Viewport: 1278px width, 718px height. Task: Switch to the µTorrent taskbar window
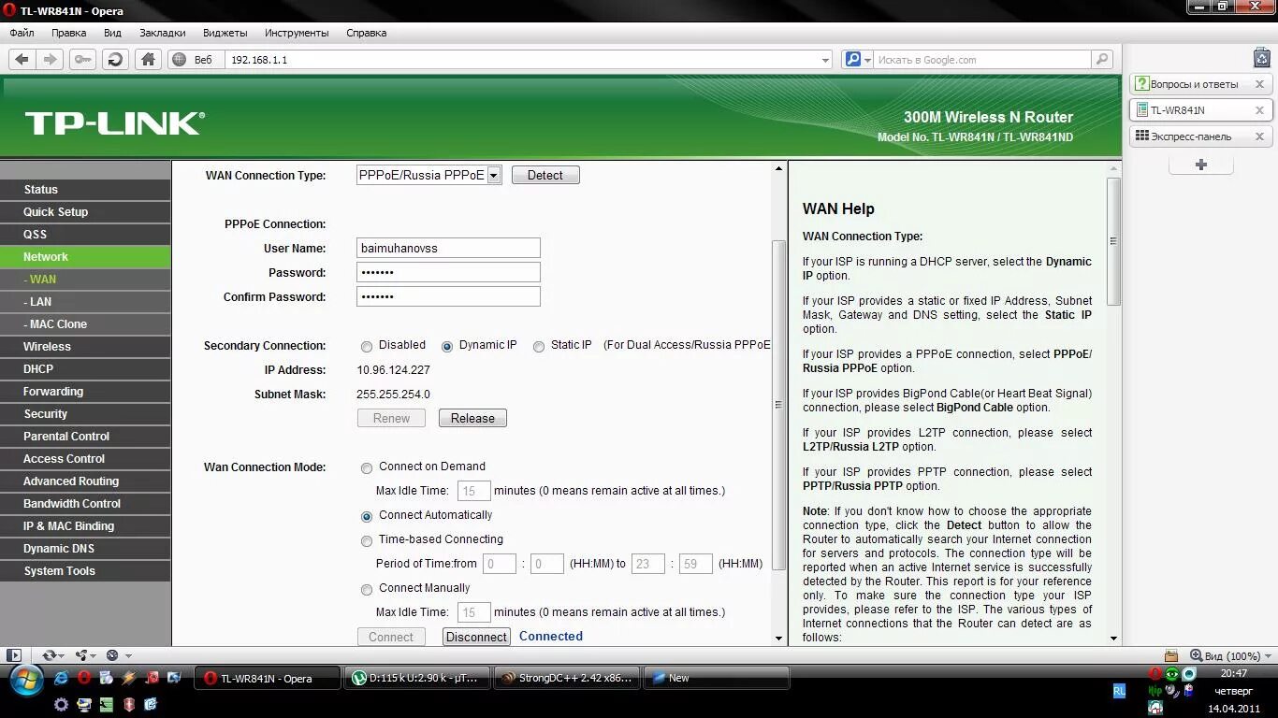[416, 678]
